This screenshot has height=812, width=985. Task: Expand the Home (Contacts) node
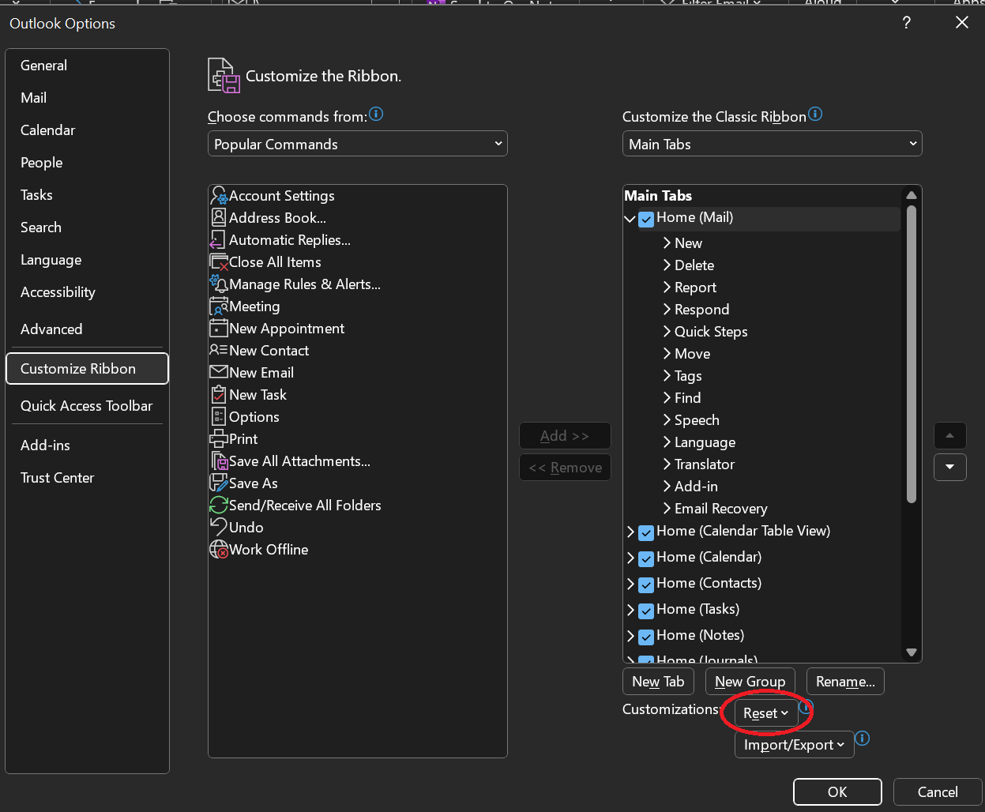630,585
